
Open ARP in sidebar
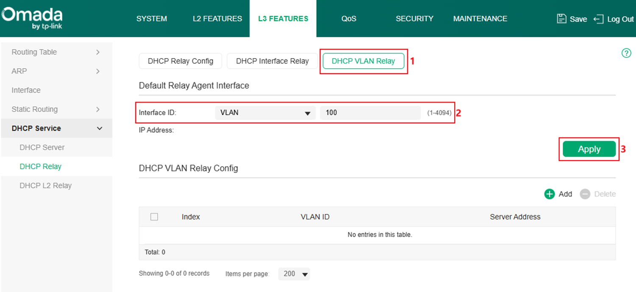point(19,71)
